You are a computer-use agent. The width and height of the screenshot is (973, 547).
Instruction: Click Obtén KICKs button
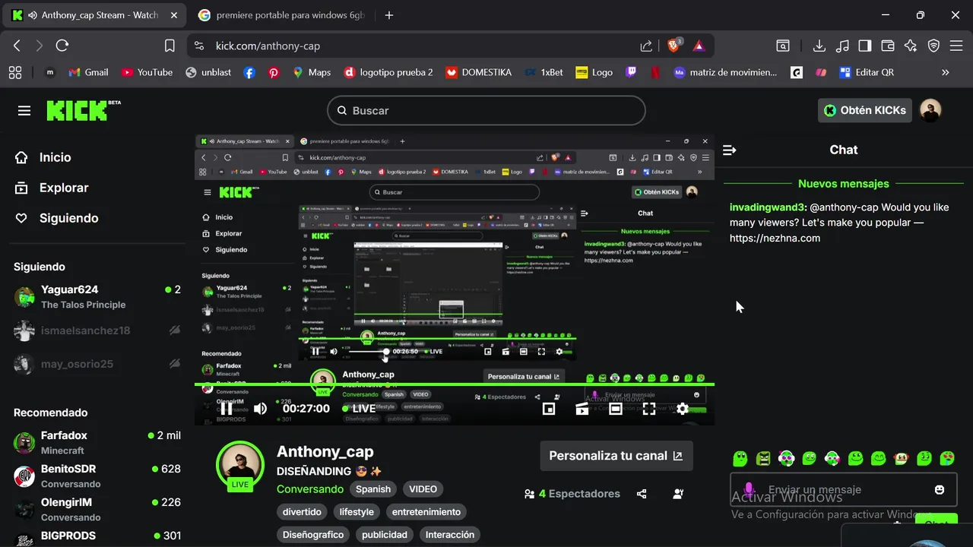coord(865,110)
